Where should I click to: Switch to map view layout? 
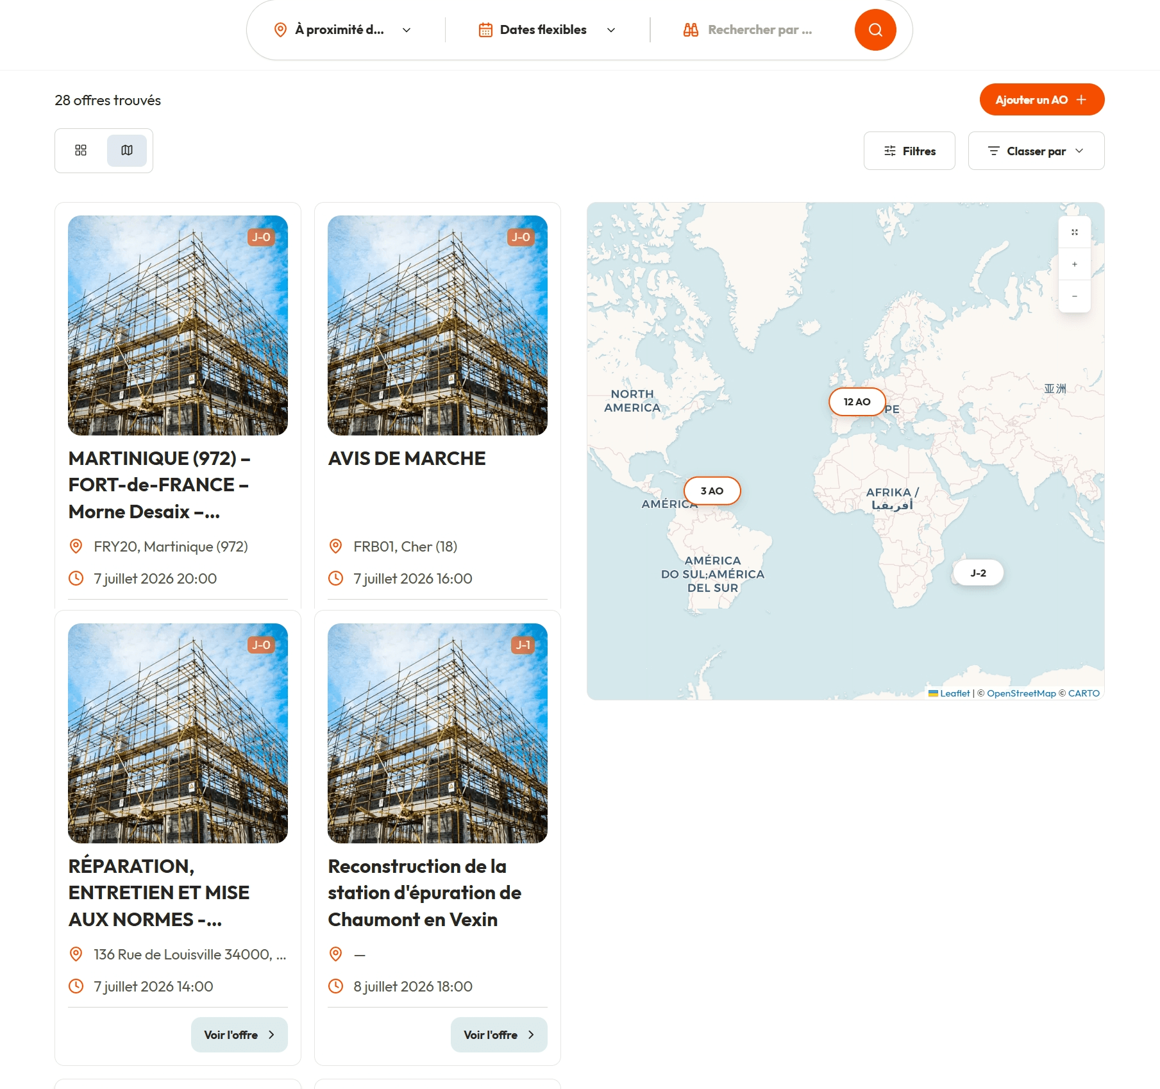[127, 150]
